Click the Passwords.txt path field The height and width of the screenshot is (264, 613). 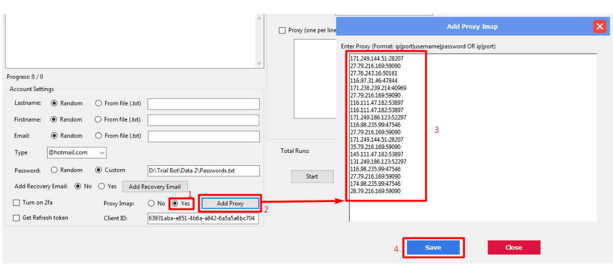pyautogui.click(x=204, y=171)
